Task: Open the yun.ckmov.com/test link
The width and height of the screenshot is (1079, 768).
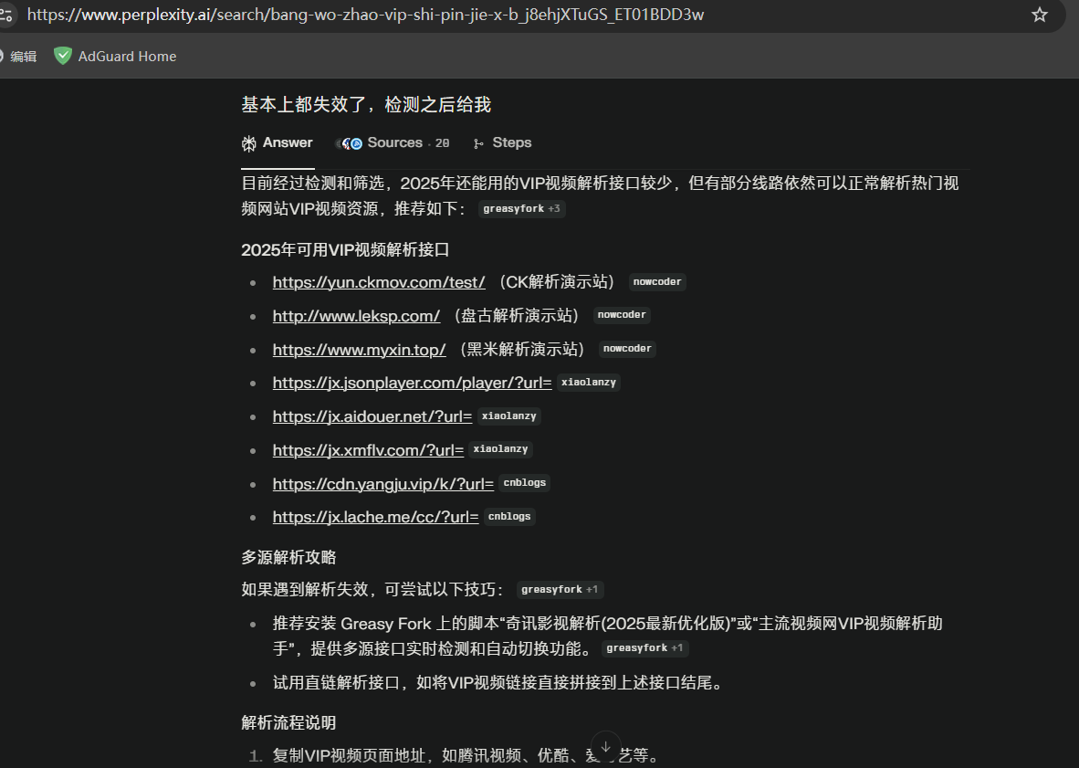Action: coord(379,281)
